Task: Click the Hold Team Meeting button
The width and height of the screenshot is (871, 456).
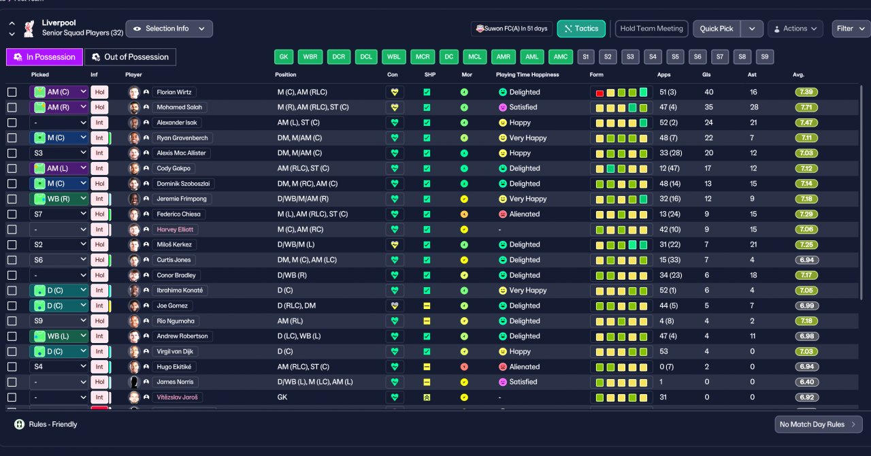Action: pyautogui.click(x=651, y=29)
